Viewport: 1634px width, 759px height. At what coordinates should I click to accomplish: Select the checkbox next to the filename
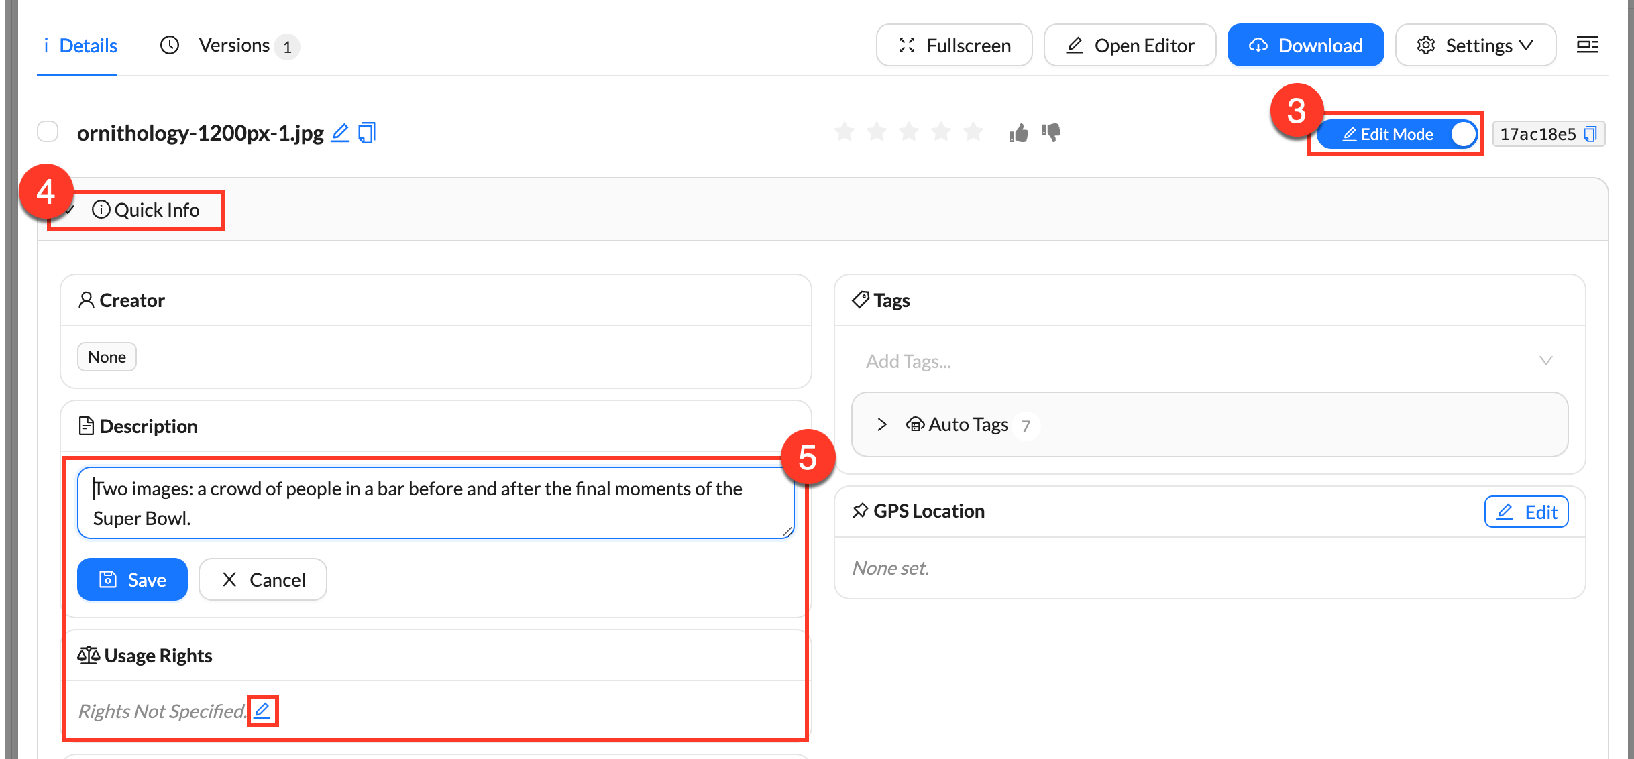coord(48,131)
